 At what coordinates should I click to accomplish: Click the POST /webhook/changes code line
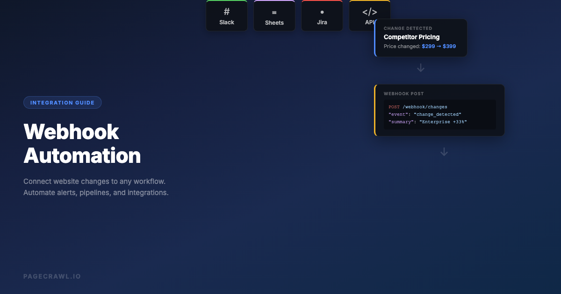tap(418, 106)
